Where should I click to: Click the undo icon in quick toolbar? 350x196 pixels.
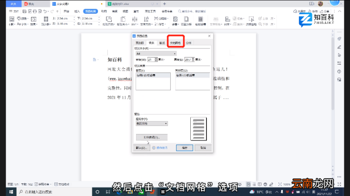45,11
